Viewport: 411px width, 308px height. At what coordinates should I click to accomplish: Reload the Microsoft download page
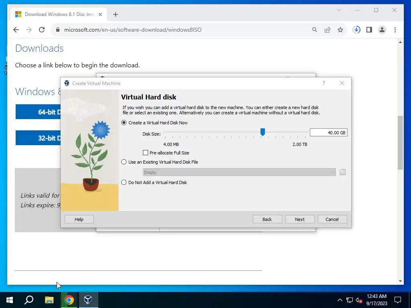tap(42, 30)
